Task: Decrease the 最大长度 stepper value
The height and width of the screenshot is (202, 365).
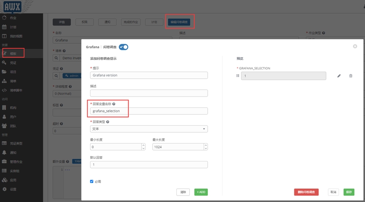Action: 206,148
